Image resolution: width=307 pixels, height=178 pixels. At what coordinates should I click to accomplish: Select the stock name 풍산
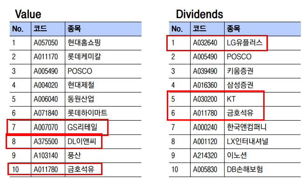tap(74, 156)
